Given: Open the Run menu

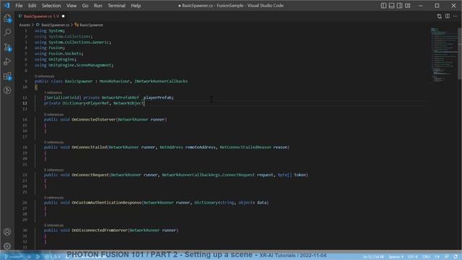Looking at the screenshot, I should (x=98, y=6).
